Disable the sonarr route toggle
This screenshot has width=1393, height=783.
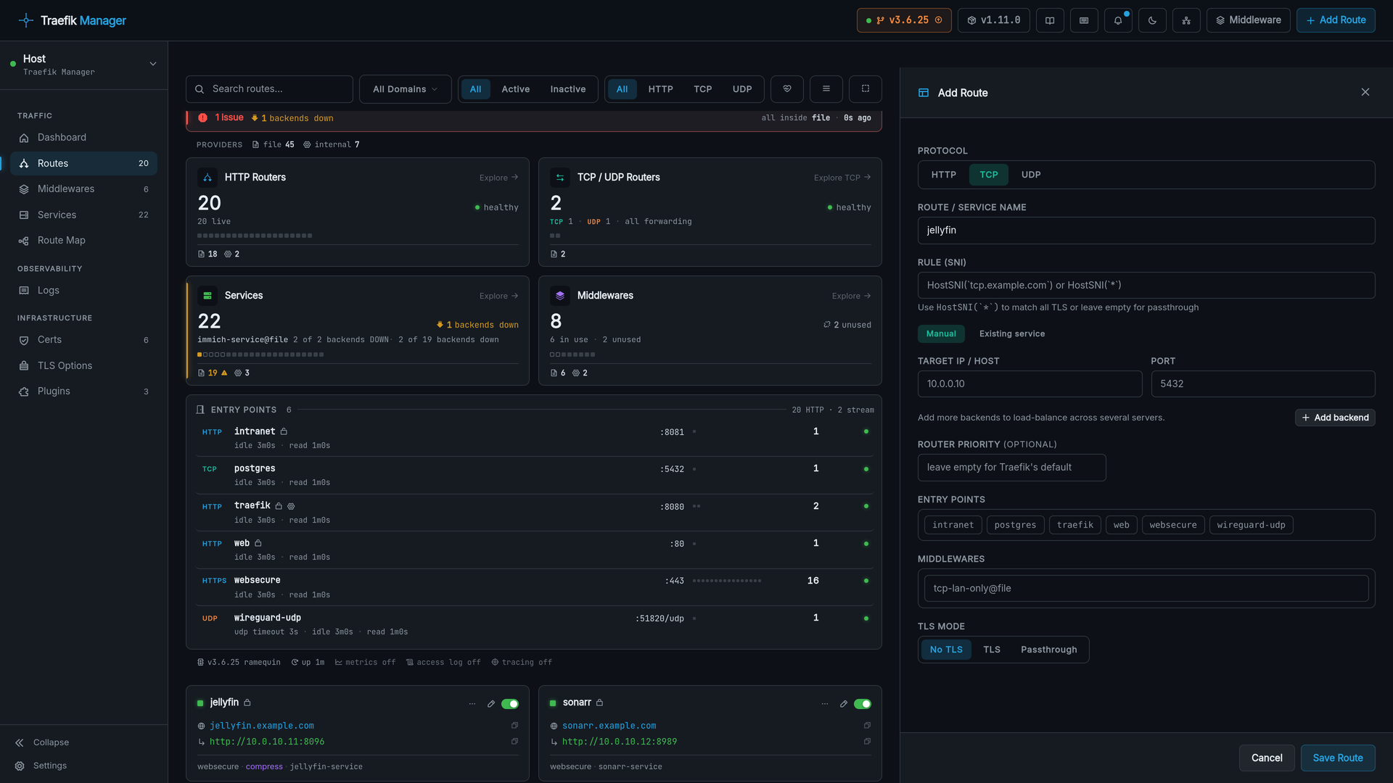coord(863,704)
